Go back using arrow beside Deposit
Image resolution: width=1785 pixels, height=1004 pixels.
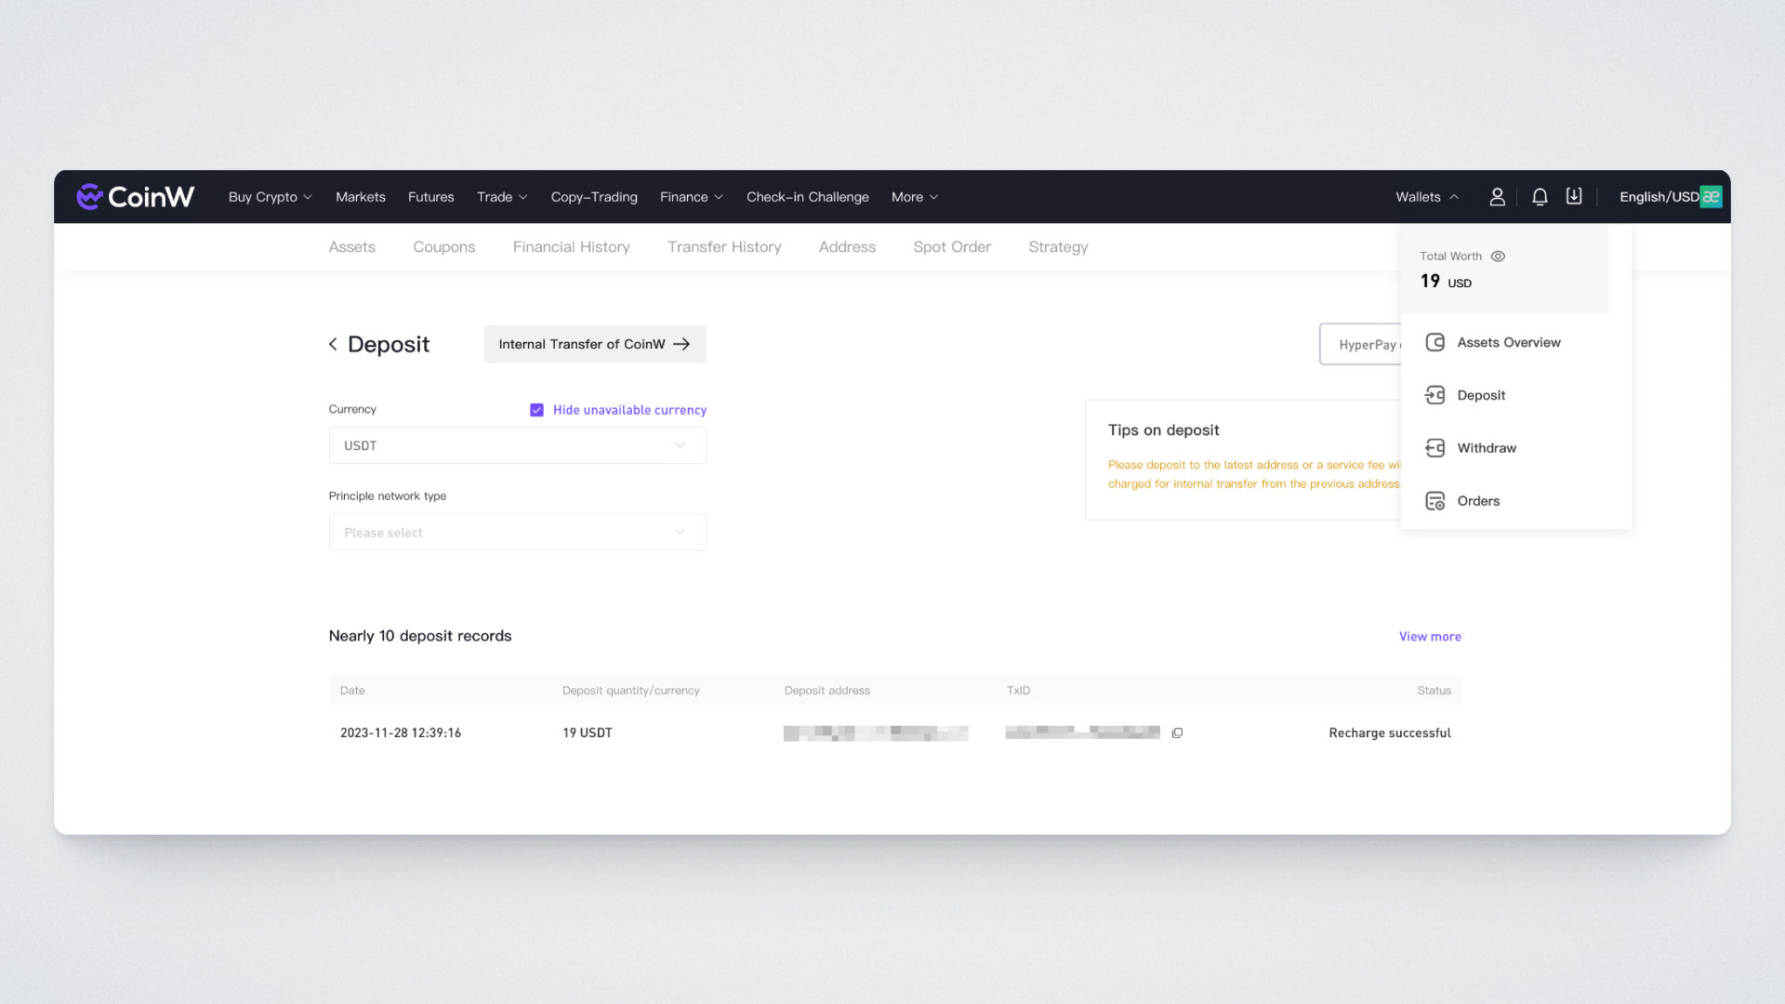coord(333,344)
